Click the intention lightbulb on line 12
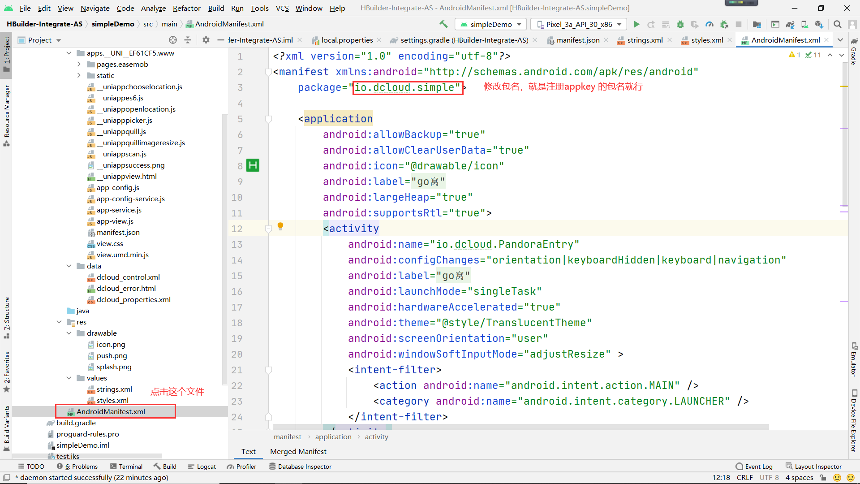Image resolution: width=860 pixels, height=484 pixels. [280, 226]
